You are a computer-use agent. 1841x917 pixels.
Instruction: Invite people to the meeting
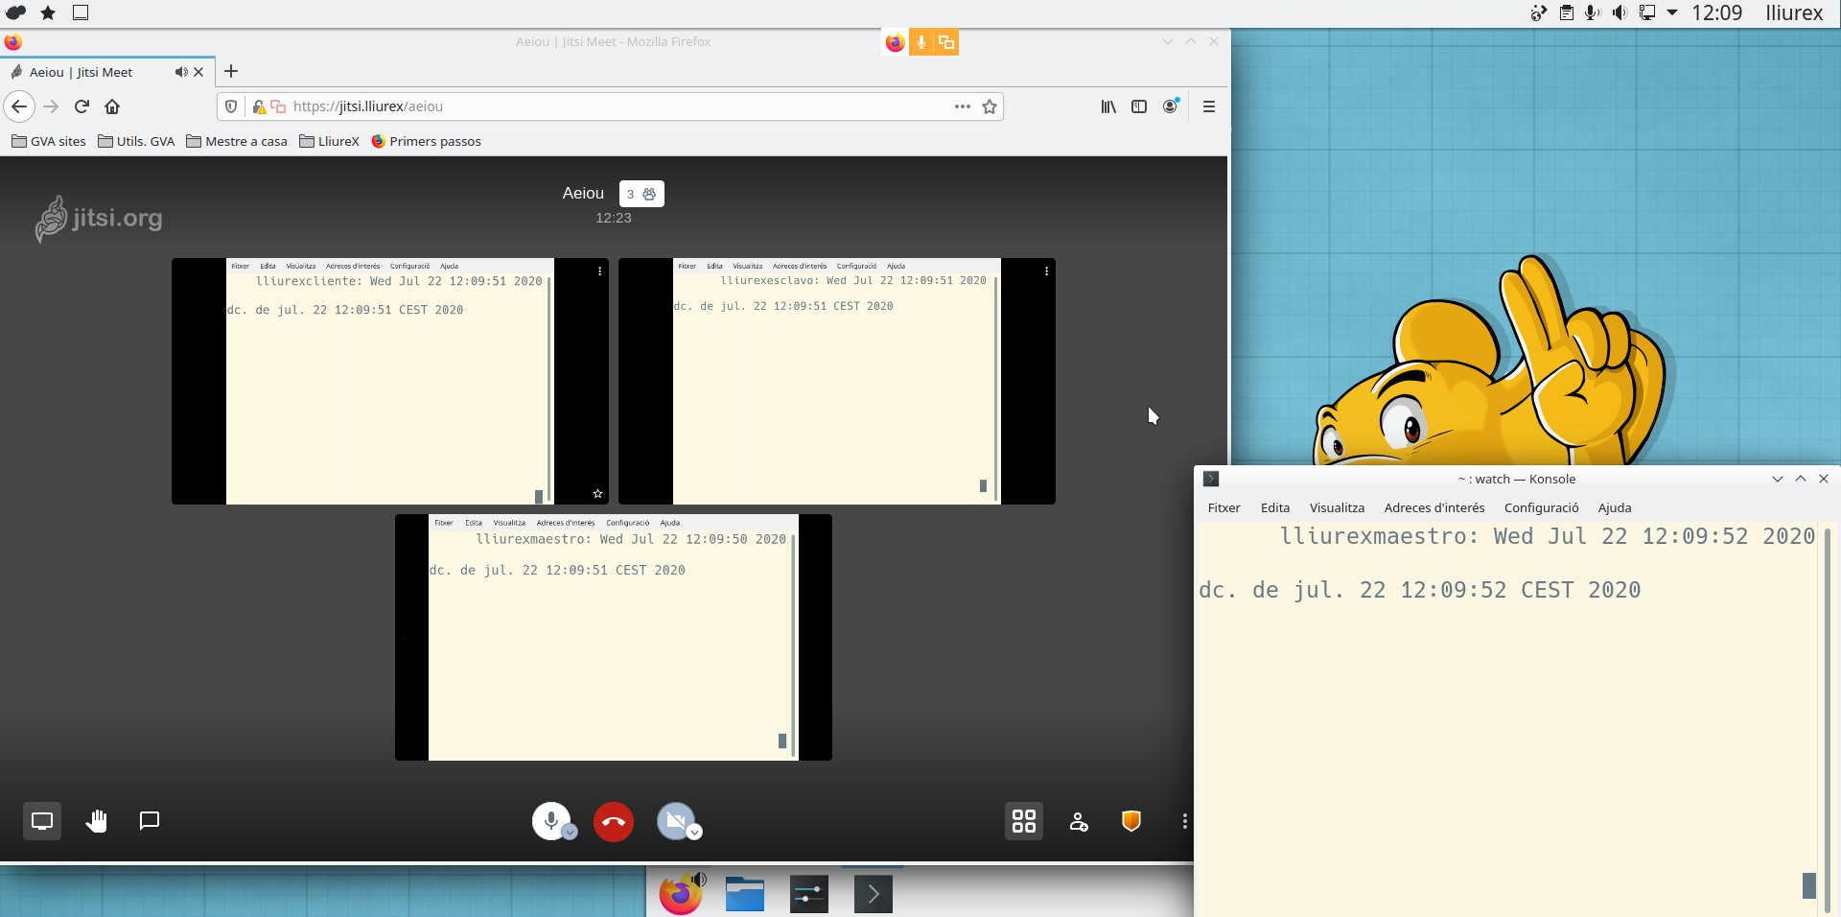point(1079,822)
